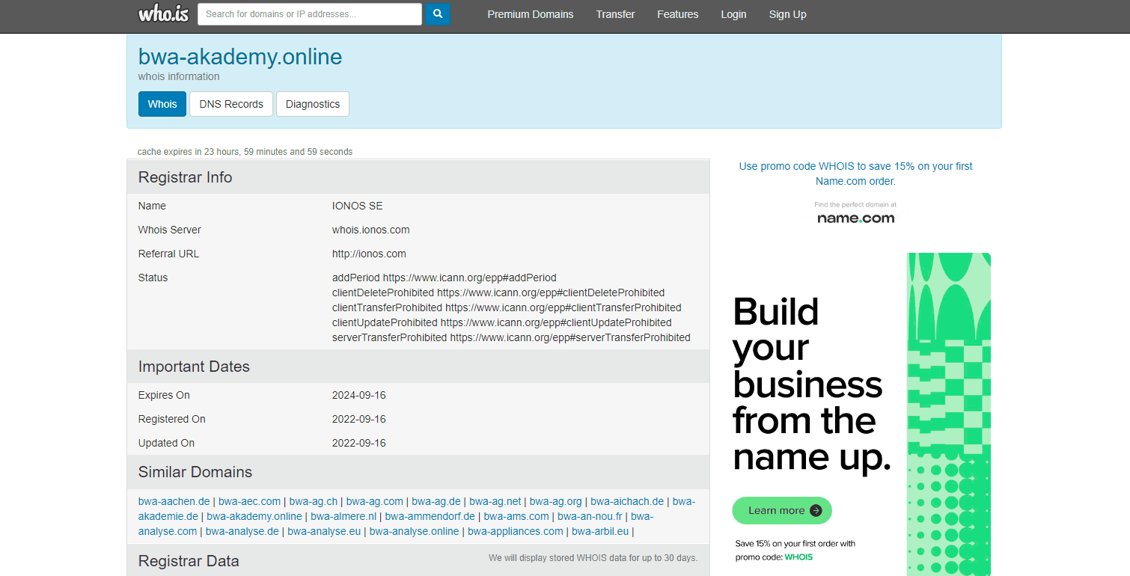Select the Whois tab

click(x=162, y=104)
